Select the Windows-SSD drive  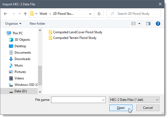pos(26,84)
